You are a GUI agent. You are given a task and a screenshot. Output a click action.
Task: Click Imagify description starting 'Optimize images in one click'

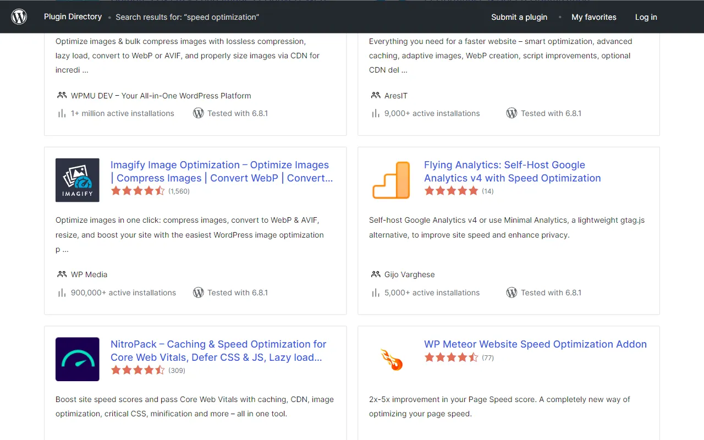[190, 235]
